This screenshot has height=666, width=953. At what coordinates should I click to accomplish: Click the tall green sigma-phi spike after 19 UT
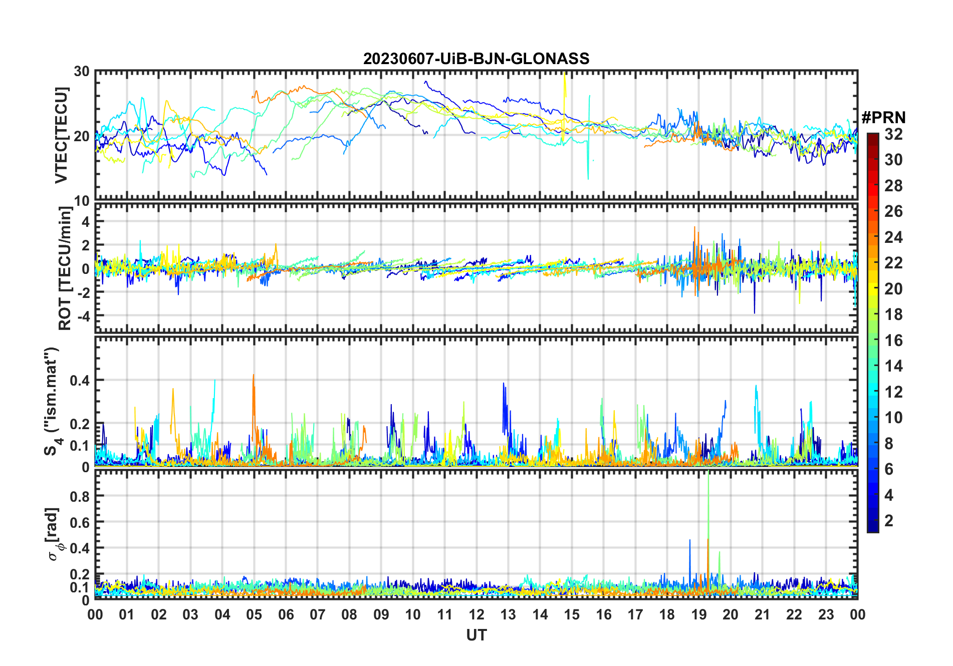(x=708, y=501)
